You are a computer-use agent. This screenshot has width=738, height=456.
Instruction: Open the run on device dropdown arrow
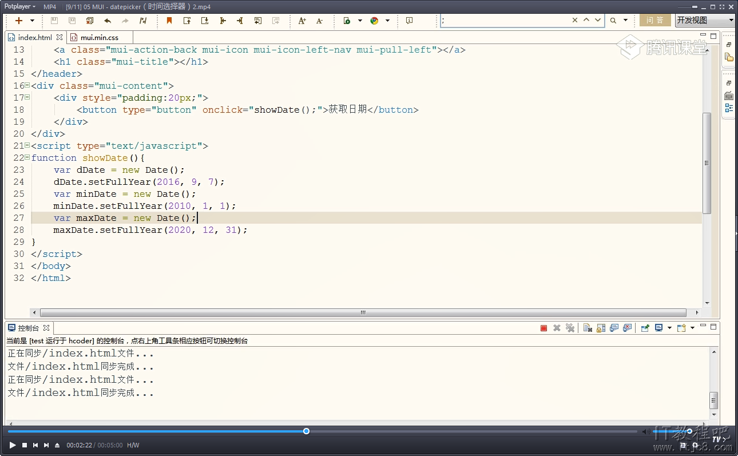point(360,21)
